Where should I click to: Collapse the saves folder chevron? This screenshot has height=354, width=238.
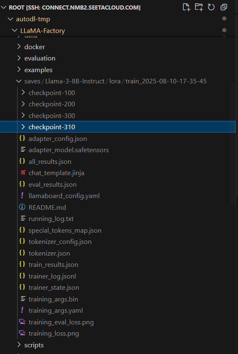point(19,81)
